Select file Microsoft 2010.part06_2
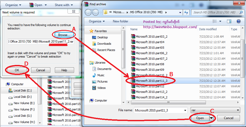246x127 pixels. click(x=152, y=53)
